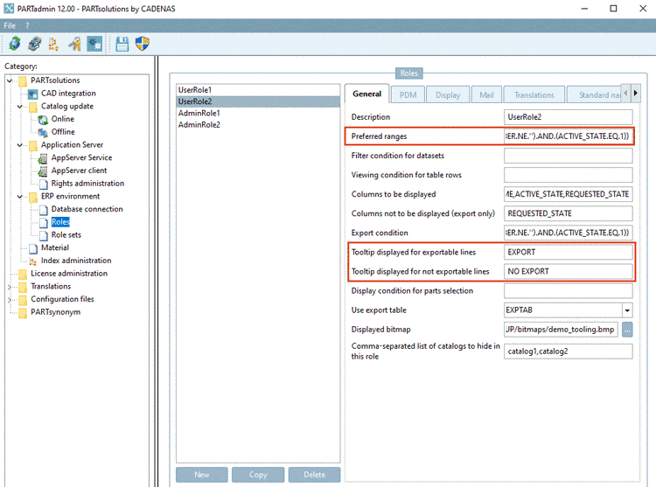The width and height of the screenshot is (656, 487).
Task: Click the CAD integration node icon
Action: pos(32,94)
